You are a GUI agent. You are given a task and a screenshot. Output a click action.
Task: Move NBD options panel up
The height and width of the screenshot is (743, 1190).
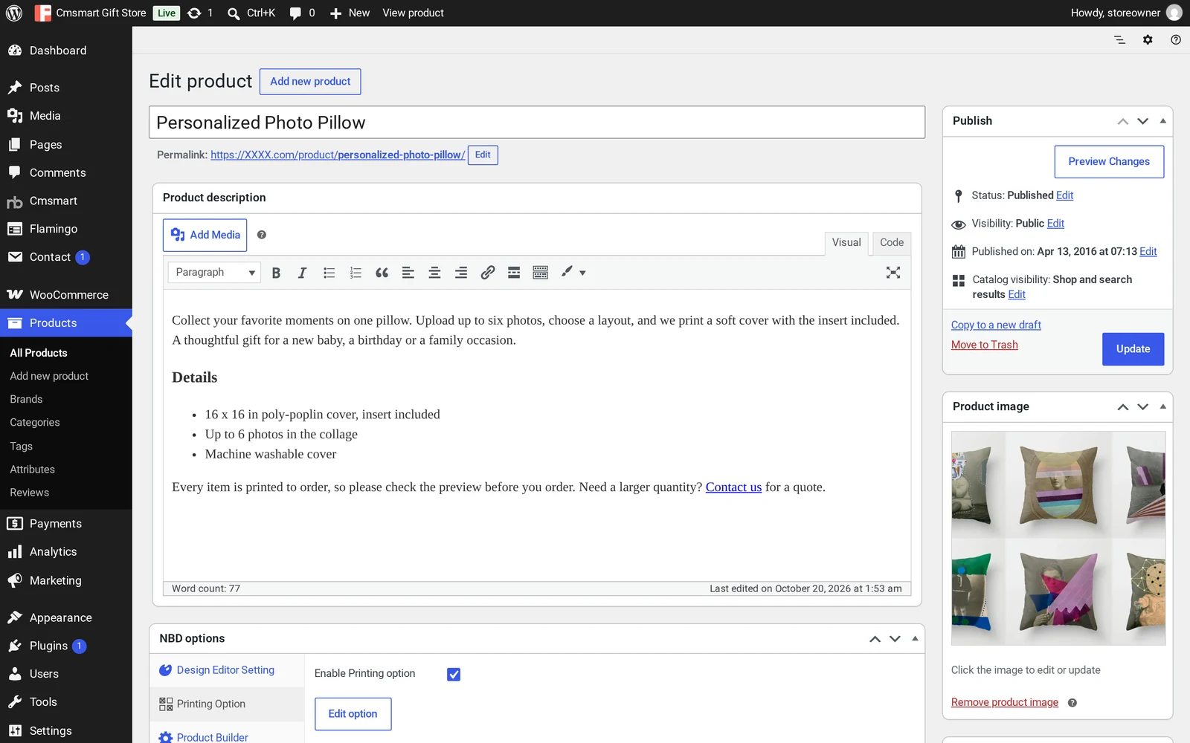point(875,638)
